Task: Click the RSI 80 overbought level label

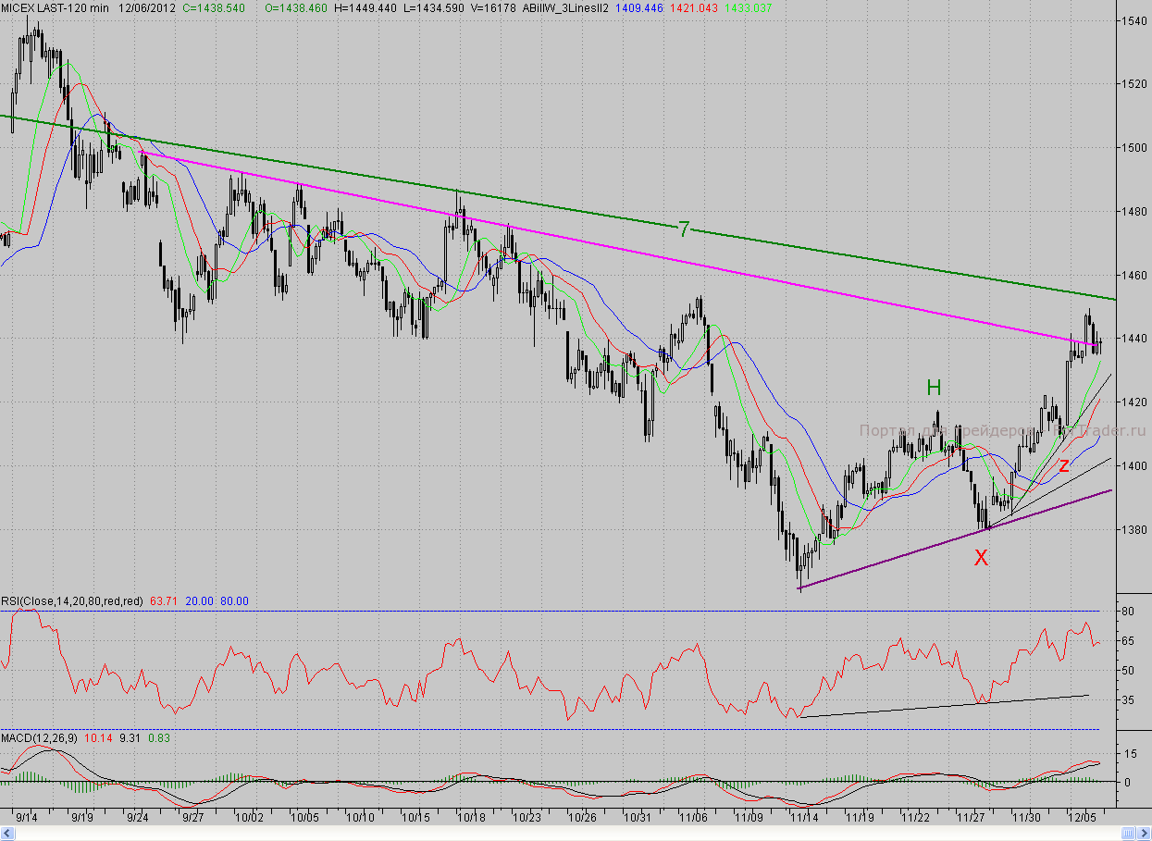Action: pos(1128,612)
